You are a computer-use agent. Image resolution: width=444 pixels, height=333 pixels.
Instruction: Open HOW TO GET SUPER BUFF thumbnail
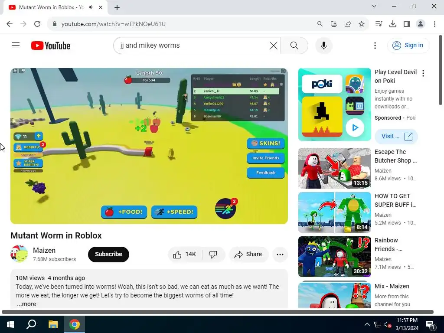pyautogui.click(x=334, y=212)
